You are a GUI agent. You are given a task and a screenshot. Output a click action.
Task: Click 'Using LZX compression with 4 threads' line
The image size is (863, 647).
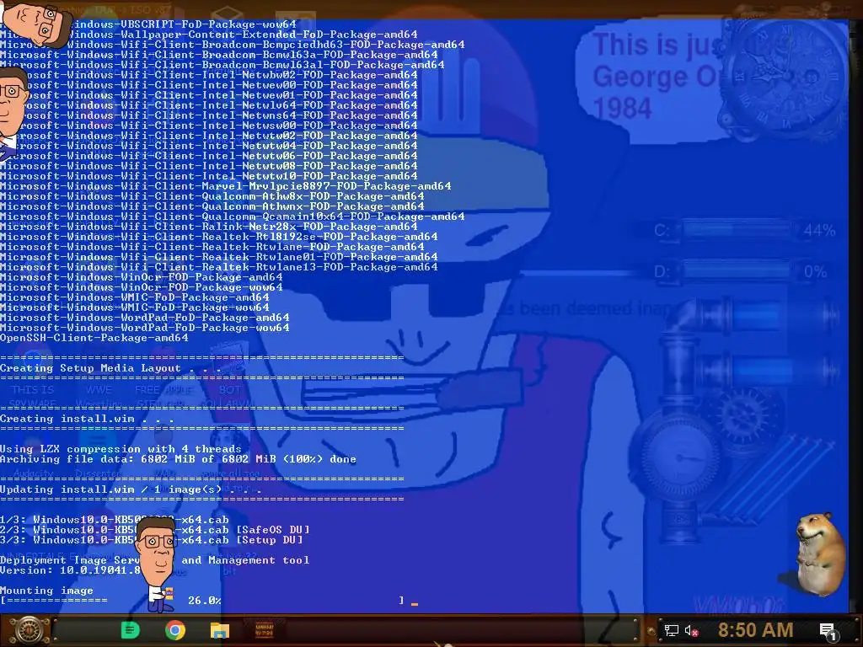pos(121,449)
